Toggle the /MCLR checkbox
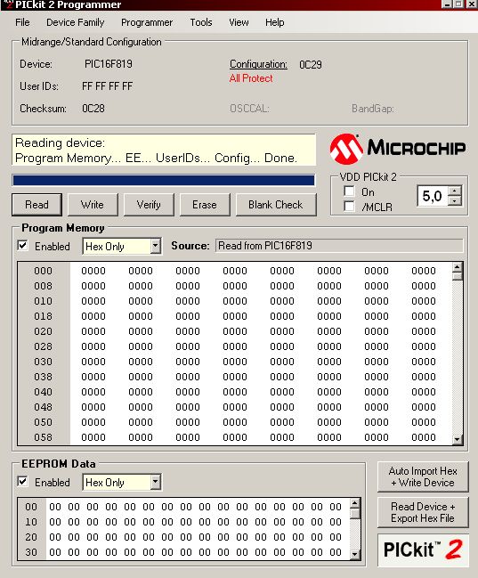 click(x=349, y=206)
